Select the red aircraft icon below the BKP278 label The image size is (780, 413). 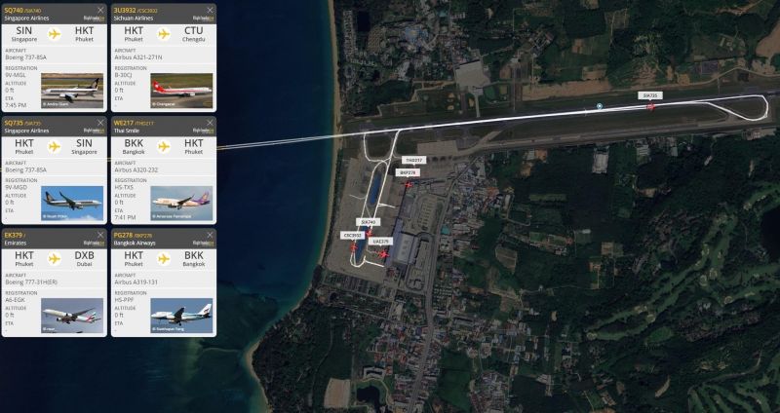click(x=409, y=185)
